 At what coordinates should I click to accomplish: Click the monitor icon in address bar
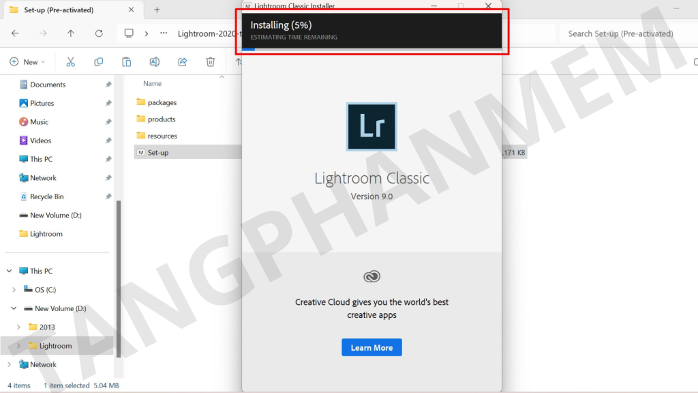(x=129, y=33)
